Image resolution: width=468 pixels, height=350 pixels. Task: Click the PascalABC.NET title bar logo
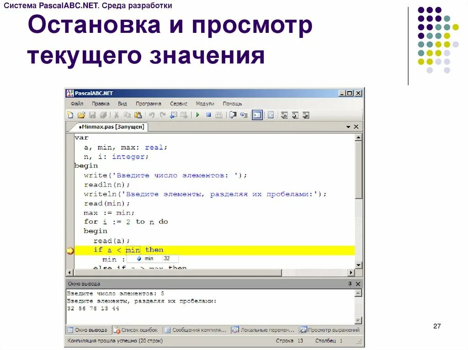[70, 93]
